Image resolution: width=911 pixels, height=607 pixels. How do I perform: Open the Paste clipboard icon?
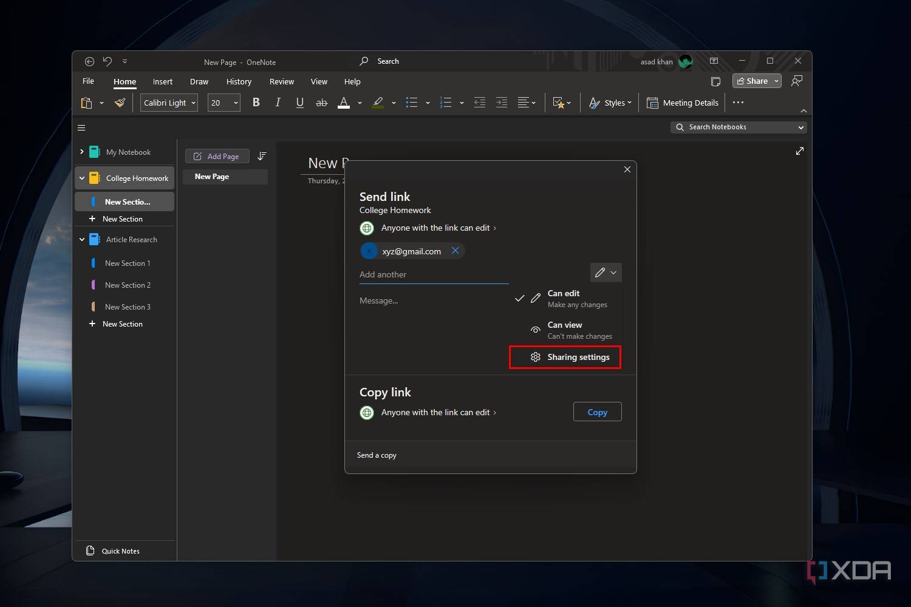tap(87, 103)
